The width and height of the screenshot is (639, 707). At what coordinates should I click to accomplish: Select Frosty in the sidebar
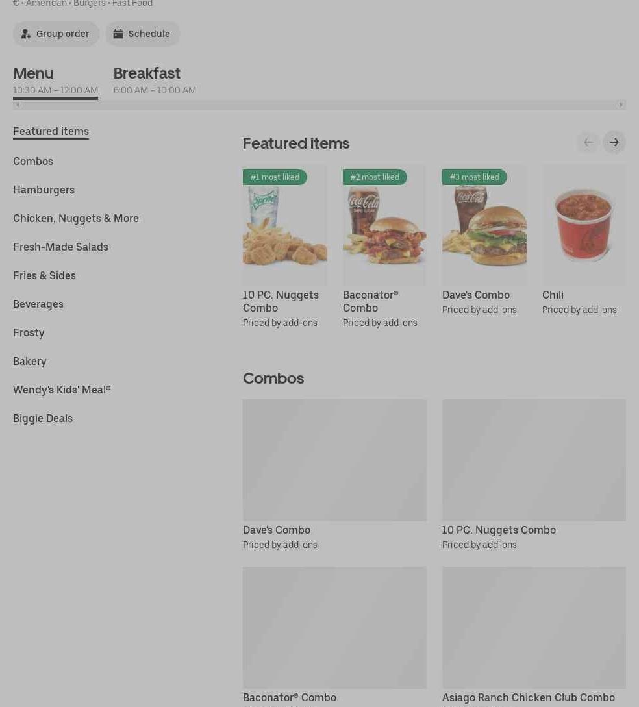click(x=29, y=333)
